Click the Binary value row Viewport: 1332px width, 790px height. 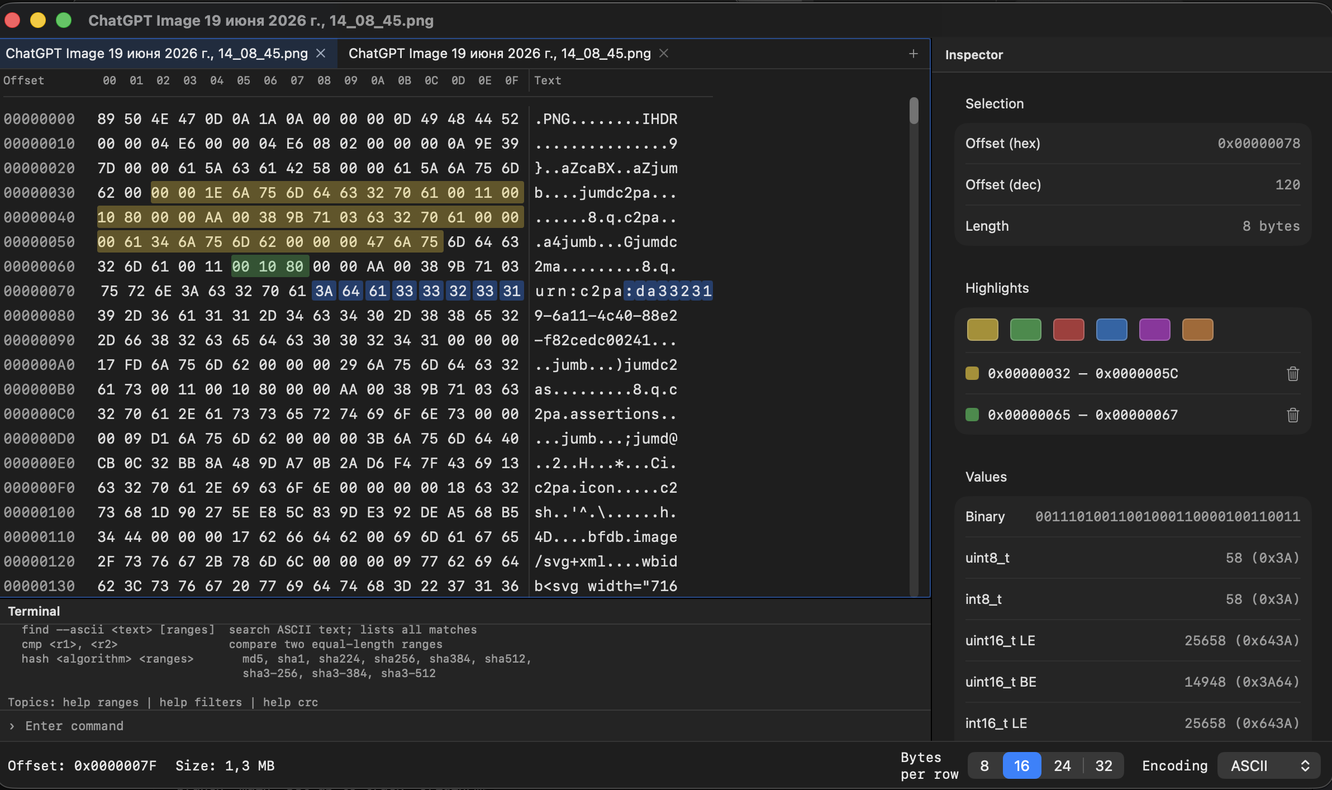[x=1133, y=517]
